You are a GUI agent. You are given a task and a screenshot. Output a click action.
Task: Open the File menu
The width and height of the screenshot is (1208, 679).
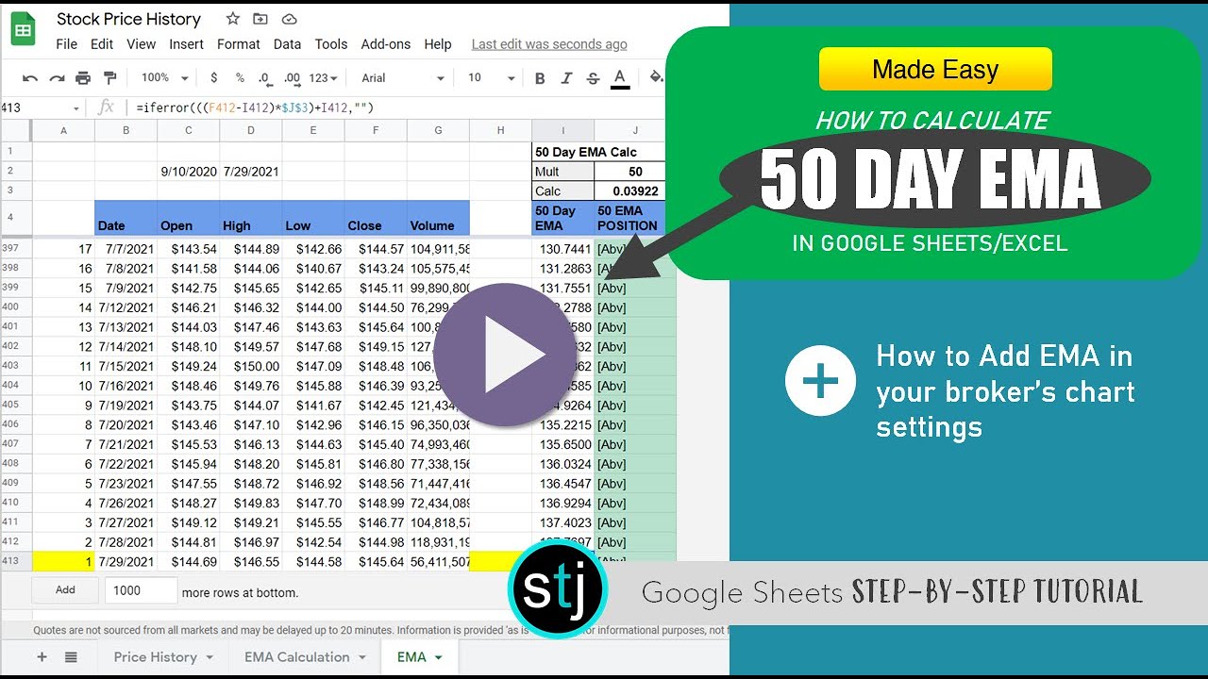coord(67,44)
